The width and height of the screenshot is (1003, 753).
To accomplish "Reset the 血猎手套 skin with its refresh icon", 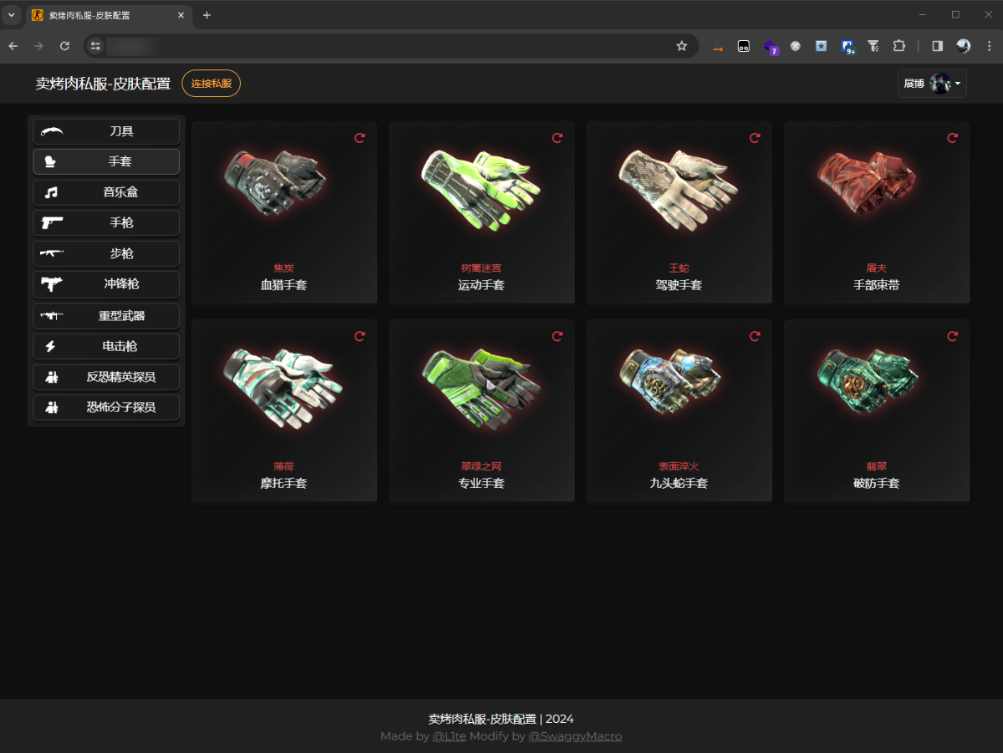I will pos(359,138).
